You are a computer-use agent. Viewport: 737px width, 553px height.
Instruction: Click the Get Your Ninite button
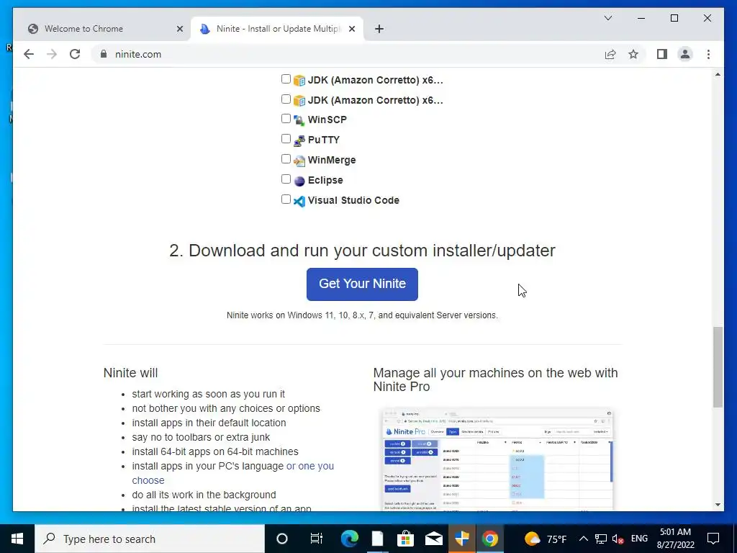coord(362,284)
